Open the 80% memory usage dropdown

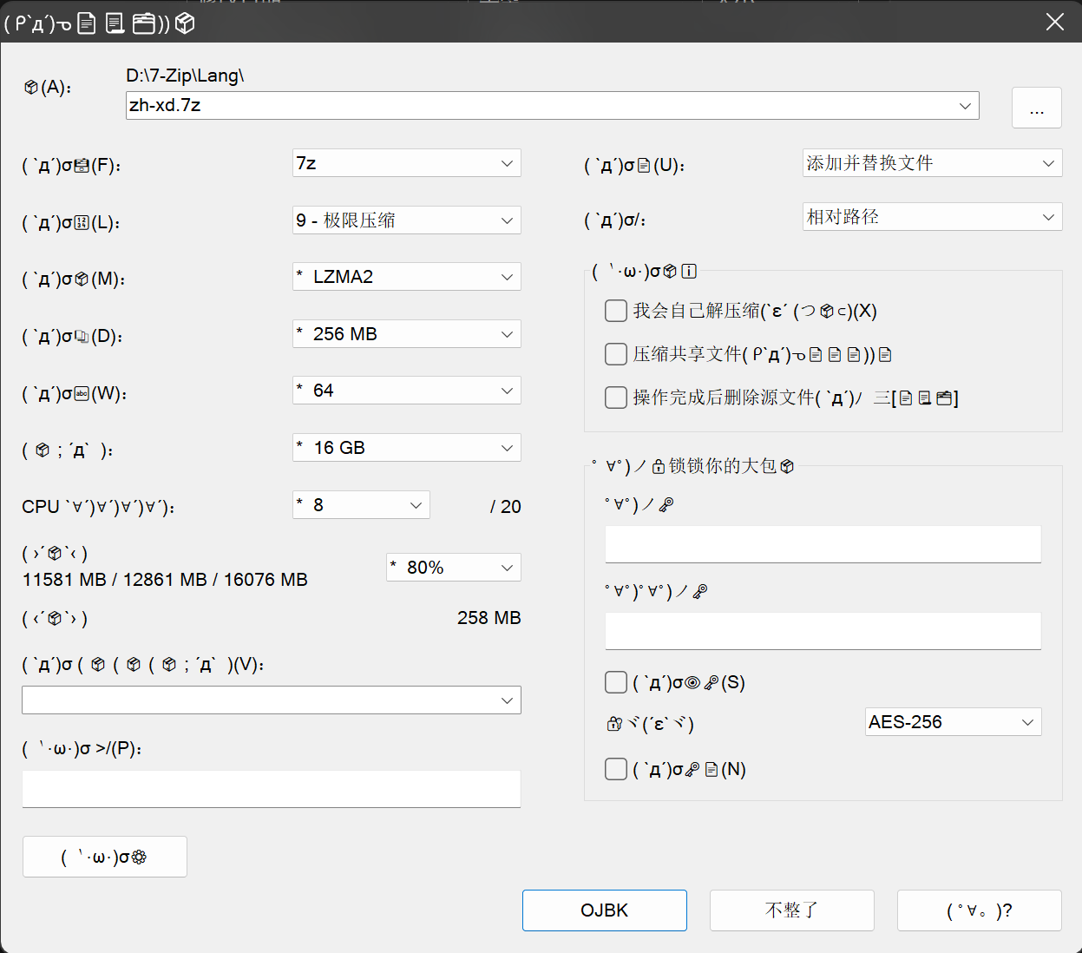[453, 568]
